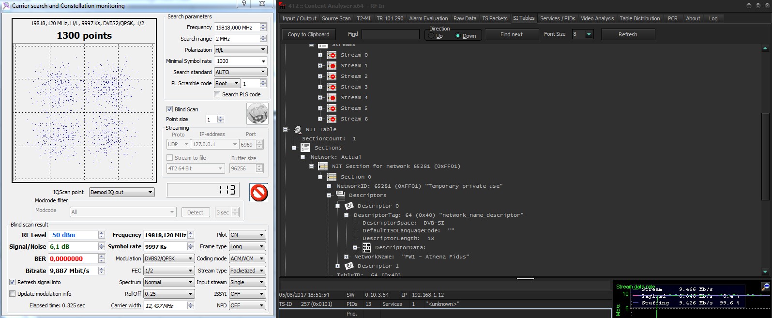Click the Stream 5 red stream icon

point(332,108)
